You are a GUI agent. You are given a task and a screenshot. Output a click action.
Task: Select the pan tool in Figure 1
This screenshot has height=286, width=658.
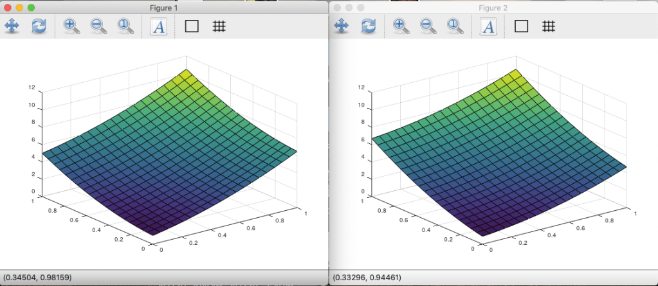click(12, 26)
